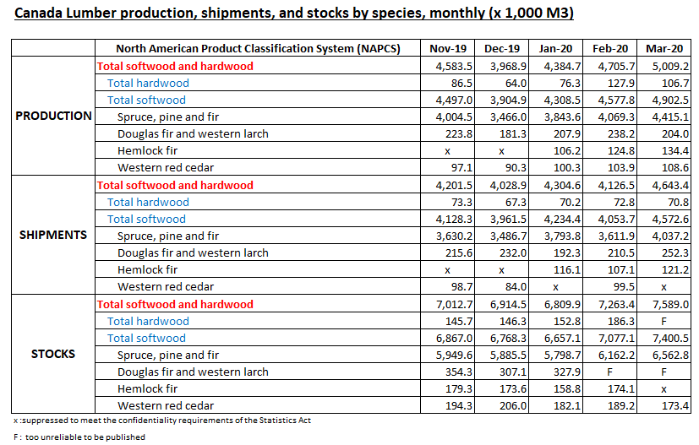This screenshot has height=445, width=699.
Task: Click Douglas fir and western larch in Shipments
Action: (193, 252)
